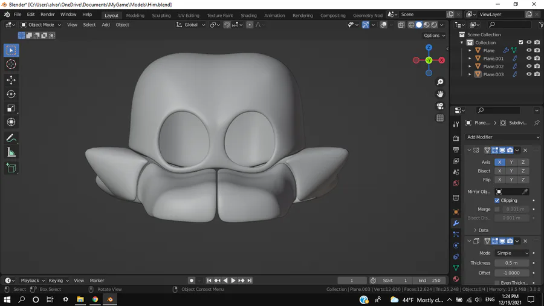Toggle the Clipping checkbox
Viewport: 544px width, 306px height.
[x=497, y=200]
